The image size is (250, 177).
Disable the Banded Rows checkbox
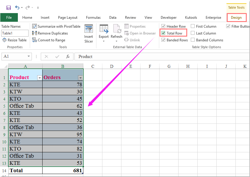163,40
